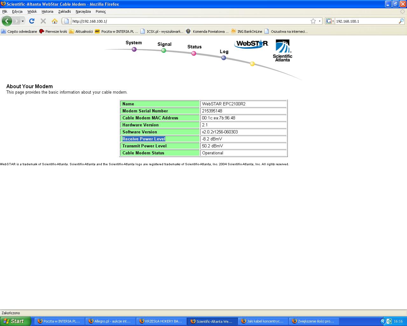Open the Pomoc menu
Screen dimensions: 407x326
click(x=100, y=11)
